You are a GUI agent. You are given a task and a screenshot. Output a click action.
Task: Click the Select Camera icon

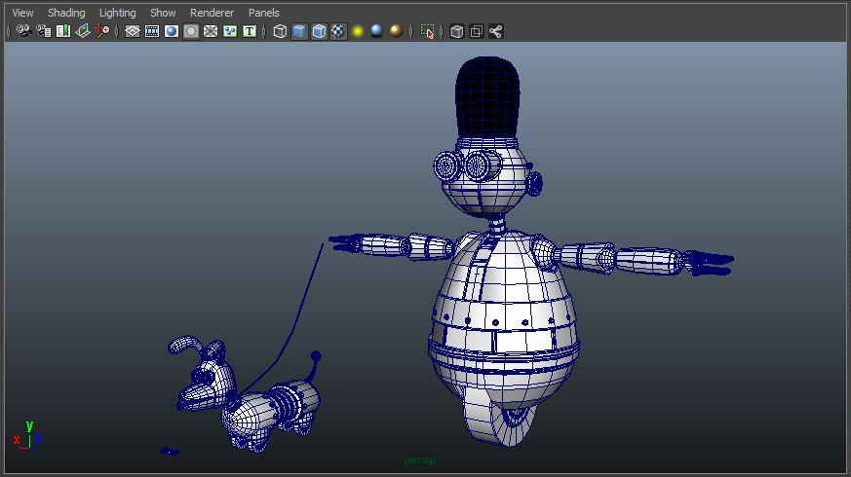(23, 31)
